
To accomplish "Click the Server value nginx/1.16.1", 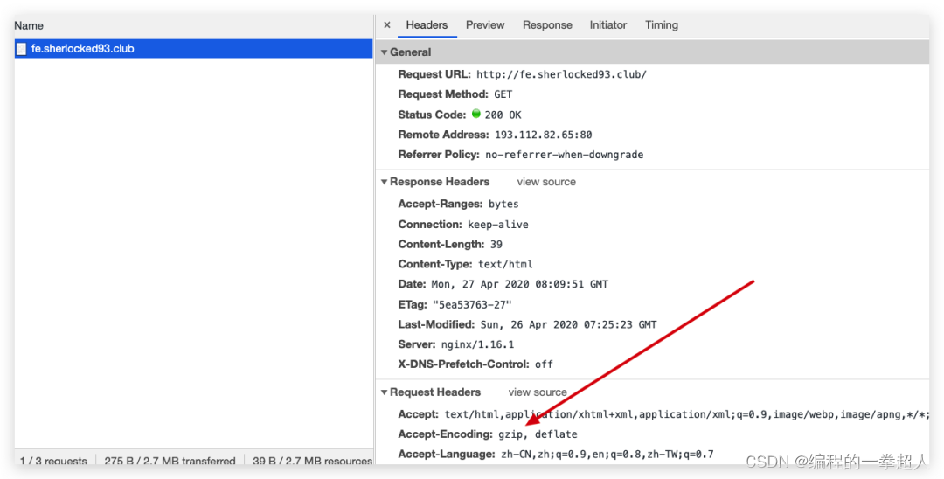I will (x=477, y=344).
